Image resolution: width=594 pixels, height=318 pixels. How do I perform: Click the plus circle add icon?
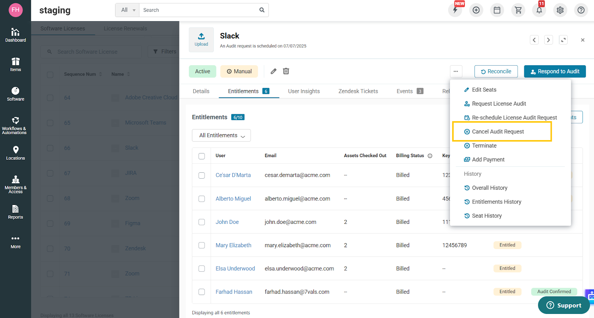pyautogui.click(x=476, y=10)
